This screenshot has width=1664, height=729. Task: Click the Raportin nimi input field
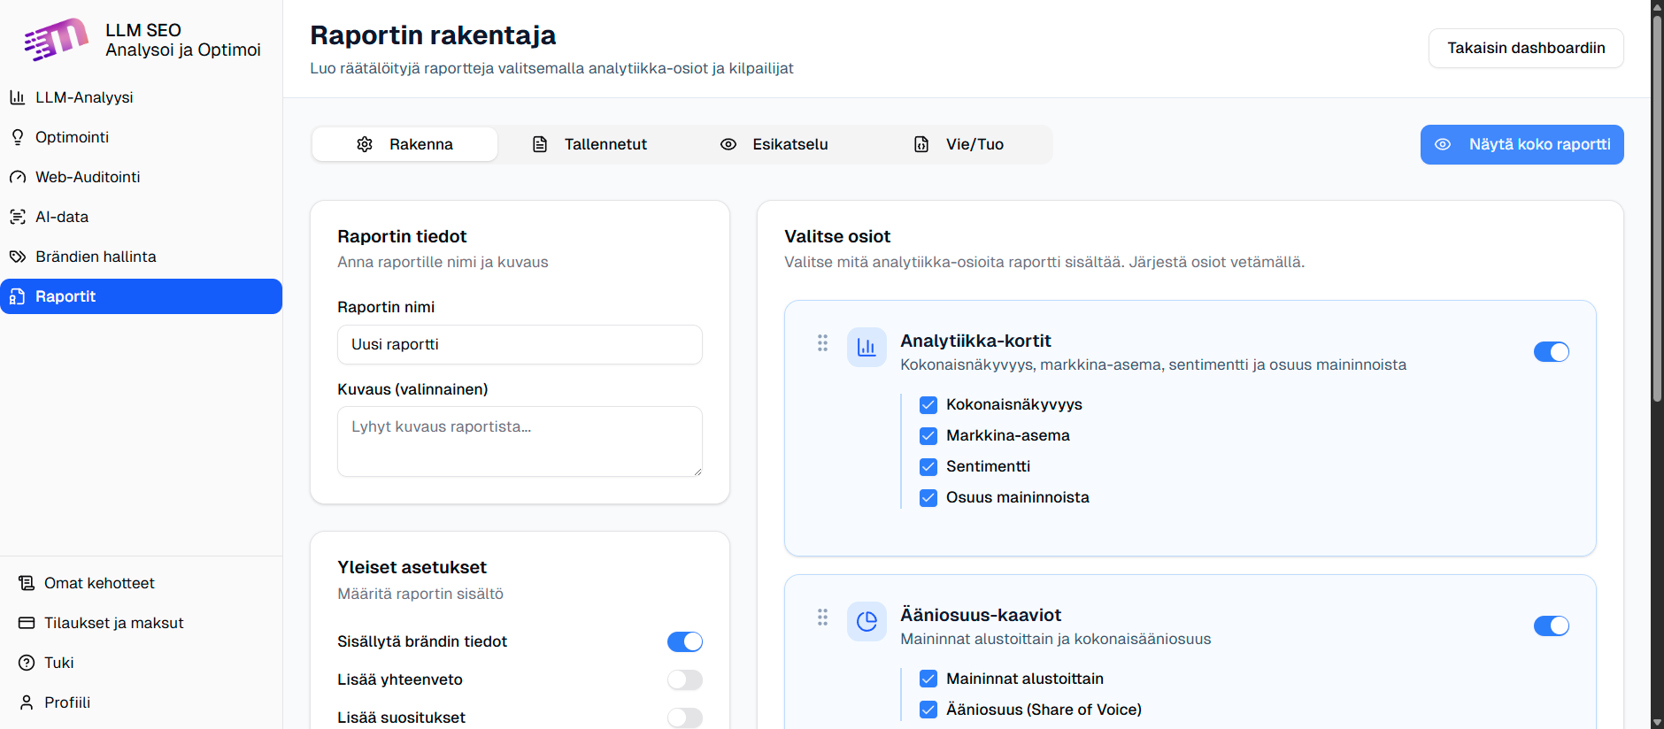tap(520, 344)
